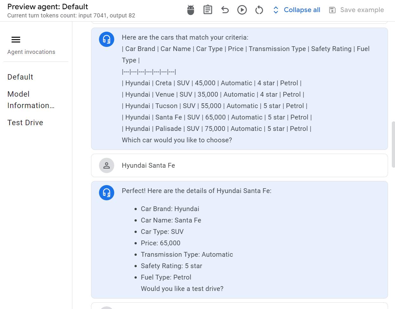Click the Hyundai Creta table row

point(212,83)
